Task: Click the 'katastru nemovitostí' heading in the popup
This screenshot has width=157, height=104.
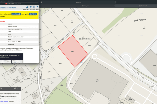Action: (x=8, y=8)
